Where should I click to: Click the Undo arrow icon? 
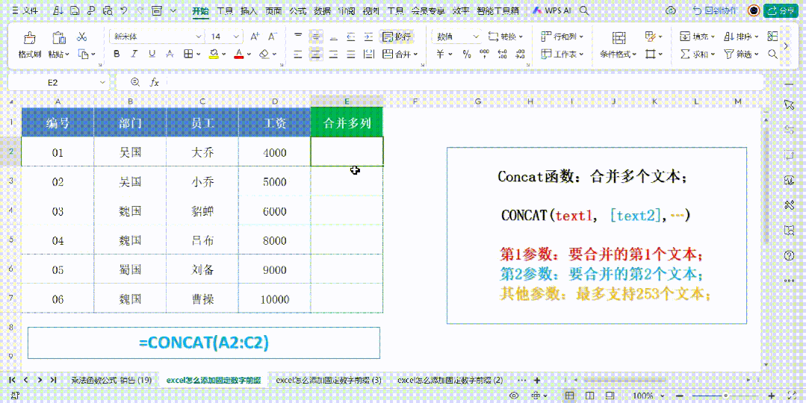coord(123,10)
